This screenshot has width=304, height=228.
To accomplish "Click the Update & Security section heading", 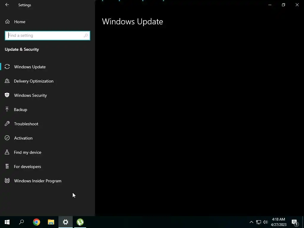I will coord(22,49).
